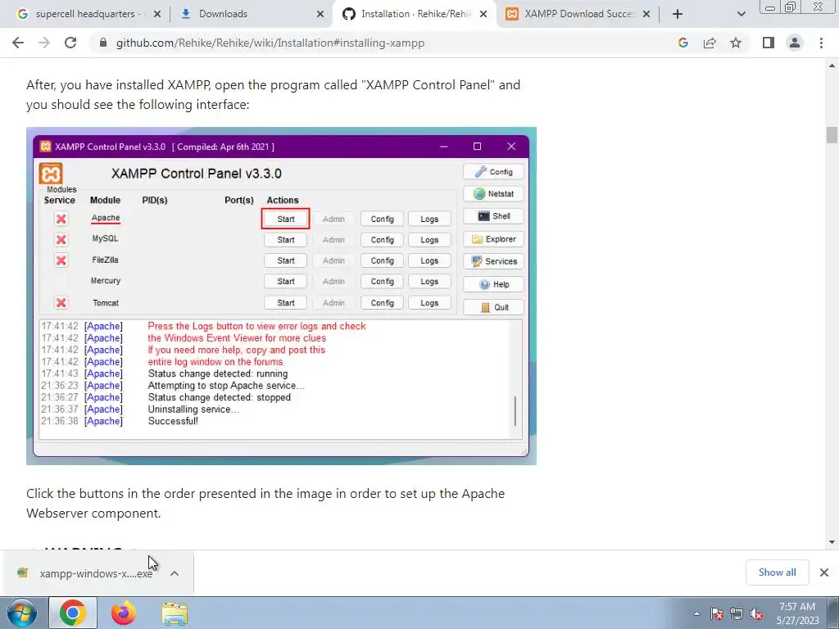The height and width of the screenshot is (629, 839).
Task: Open the share this page icon
Action: pyautogui.click(x=710, y=43)
